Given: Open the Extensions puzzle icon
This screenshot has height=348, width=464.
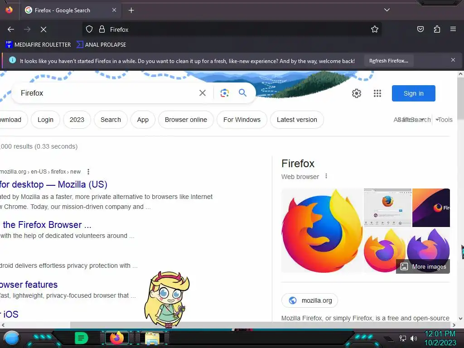Looking at the screenshot, I should pyautogui.click(x=437, y=29).
